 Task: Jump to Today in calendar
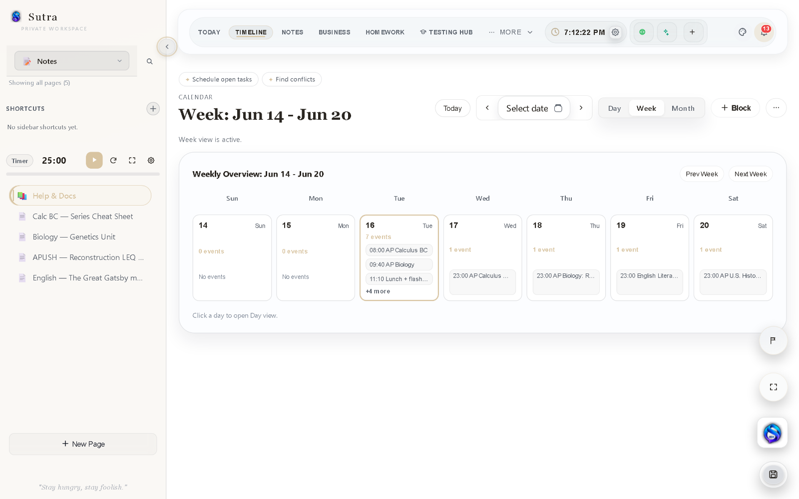[x=452, y=108]
